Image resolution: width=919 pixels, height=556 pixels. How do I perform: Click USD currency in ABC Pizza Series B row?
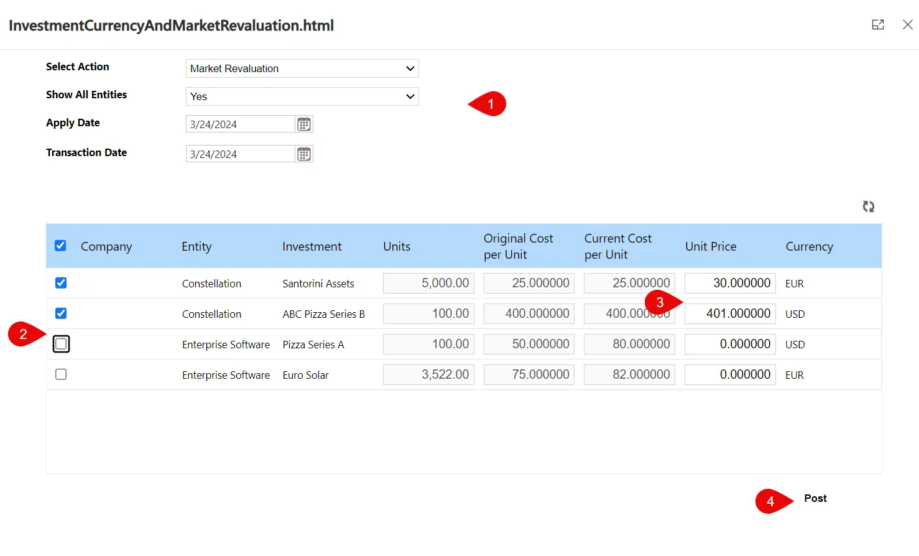click(x=795, y=314)
